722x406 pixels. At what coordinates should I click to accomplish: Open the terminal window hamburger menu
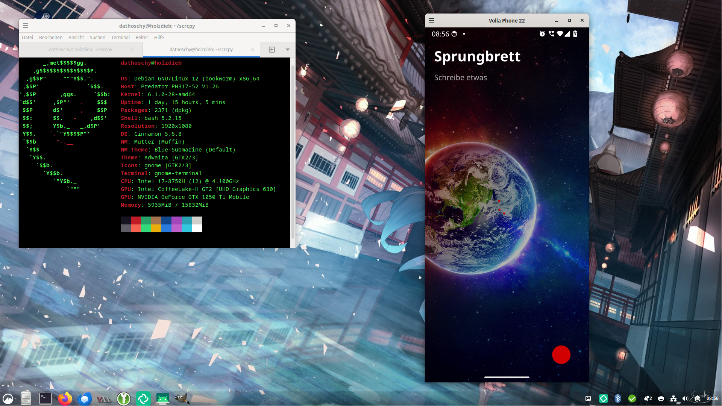26,26
